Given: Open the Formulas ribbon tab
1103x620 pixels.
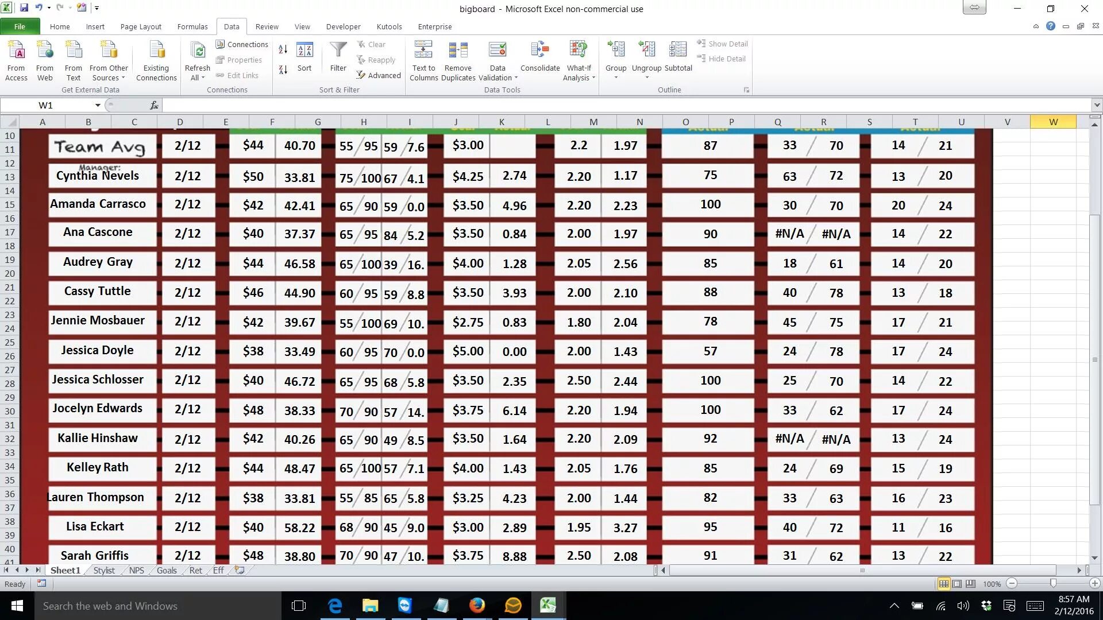Looking at the screenshot, I should tap(192, 26).
